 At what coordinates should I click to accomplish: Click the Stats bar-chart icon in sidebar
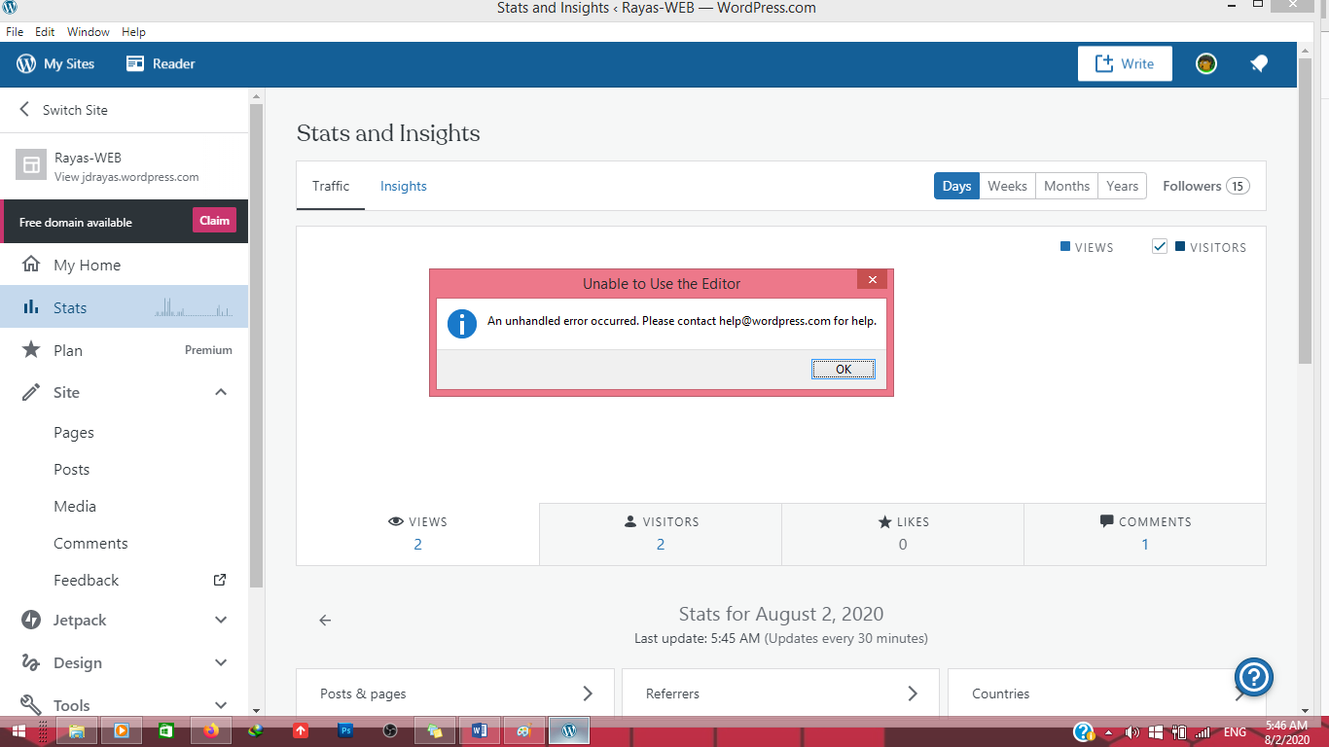click(30, 306)
